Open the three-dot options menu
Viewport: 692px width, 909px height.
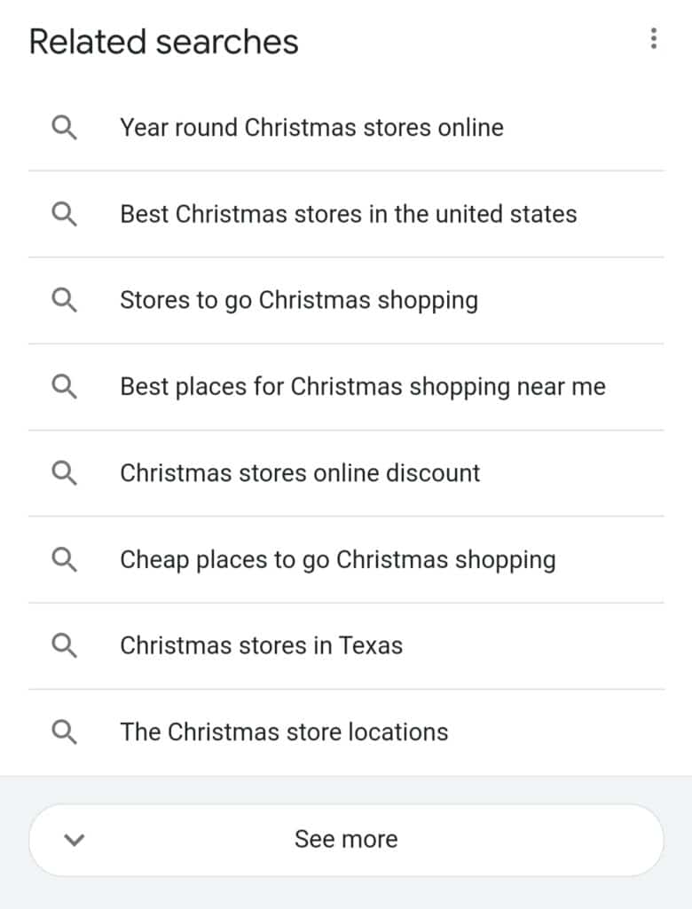(x=654, y=39)
